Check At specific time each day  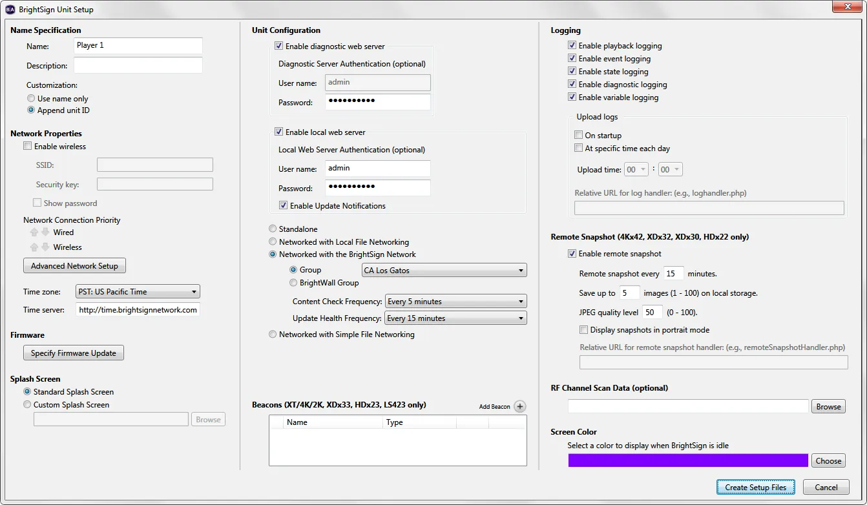(x=579, y=149)
